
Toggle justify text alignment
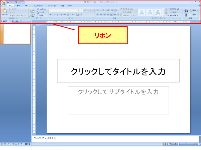tap(108, 14)
